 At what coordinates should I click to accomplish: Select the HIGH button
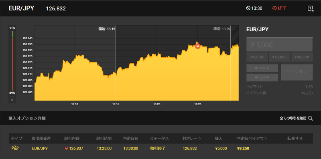[x=262, y=68]
